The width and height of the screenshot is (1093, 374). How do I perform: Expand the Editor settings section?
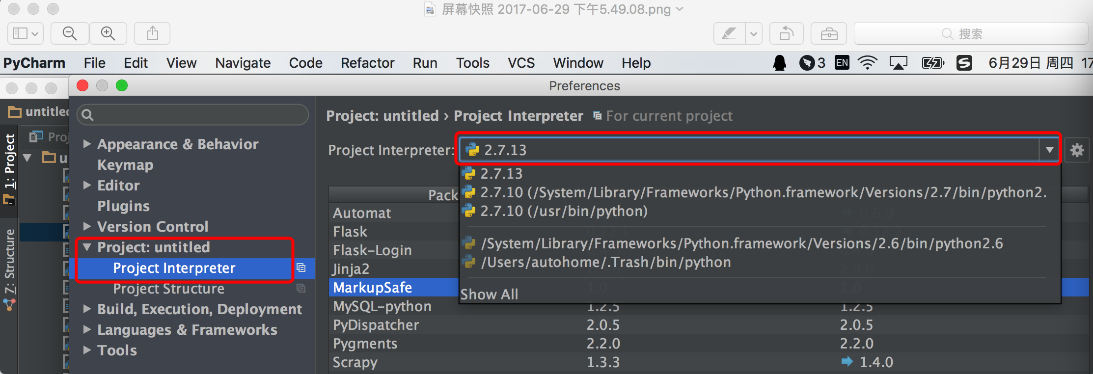(87, 185)
